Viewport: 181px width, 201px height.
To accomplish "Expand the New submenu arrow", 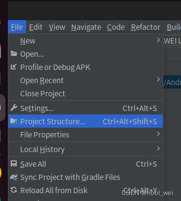I will (x=158, y=40).
